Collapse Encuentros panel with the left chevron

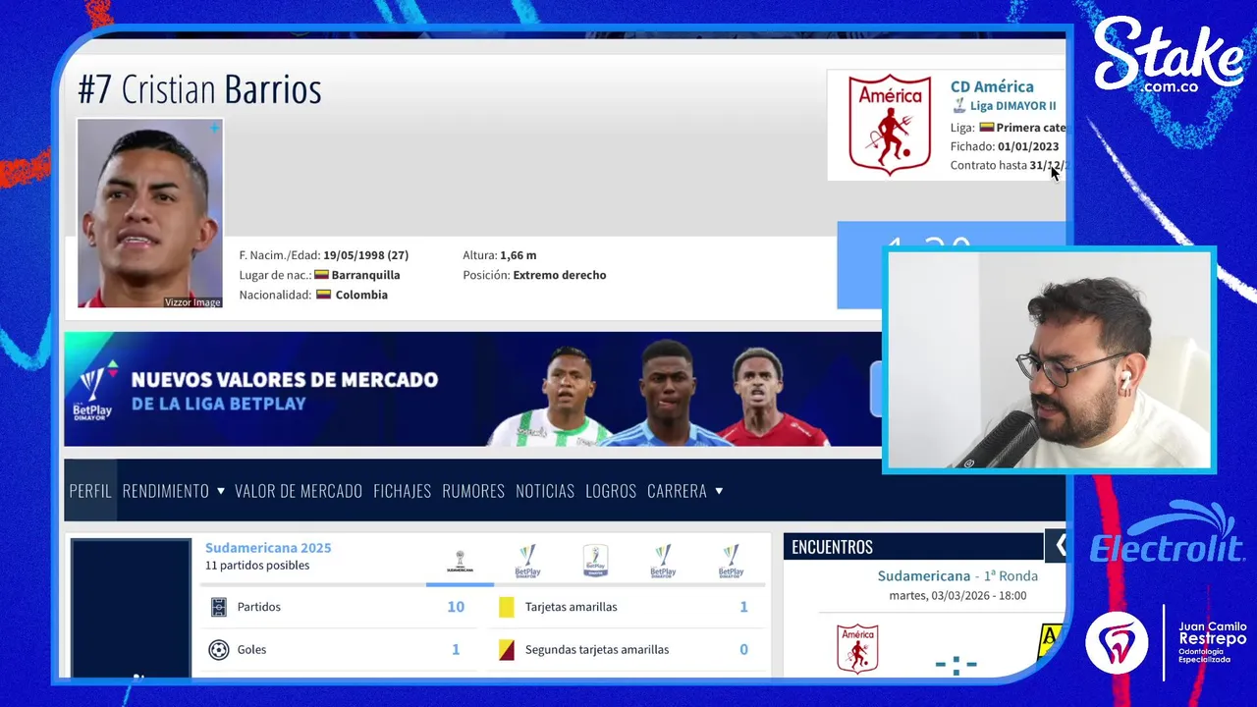click(x=1060, y=545)
